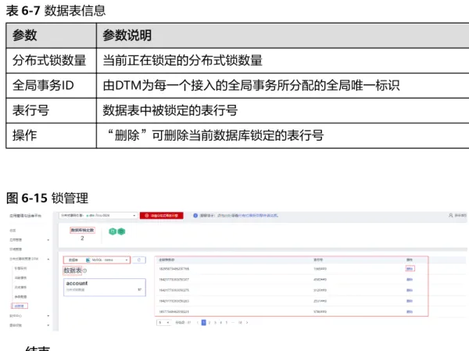Click the transaction ID in the first row
This screenshot has width=469, height=351.
(174, 269)
